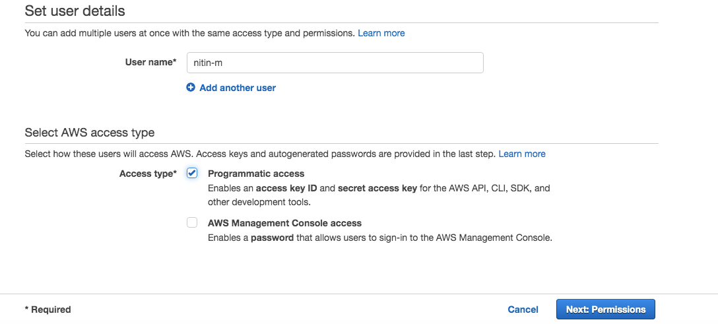Viewport: 718px width, 324px height.
Task: Click the Add another user link text
Action: (x=238, y=88)
